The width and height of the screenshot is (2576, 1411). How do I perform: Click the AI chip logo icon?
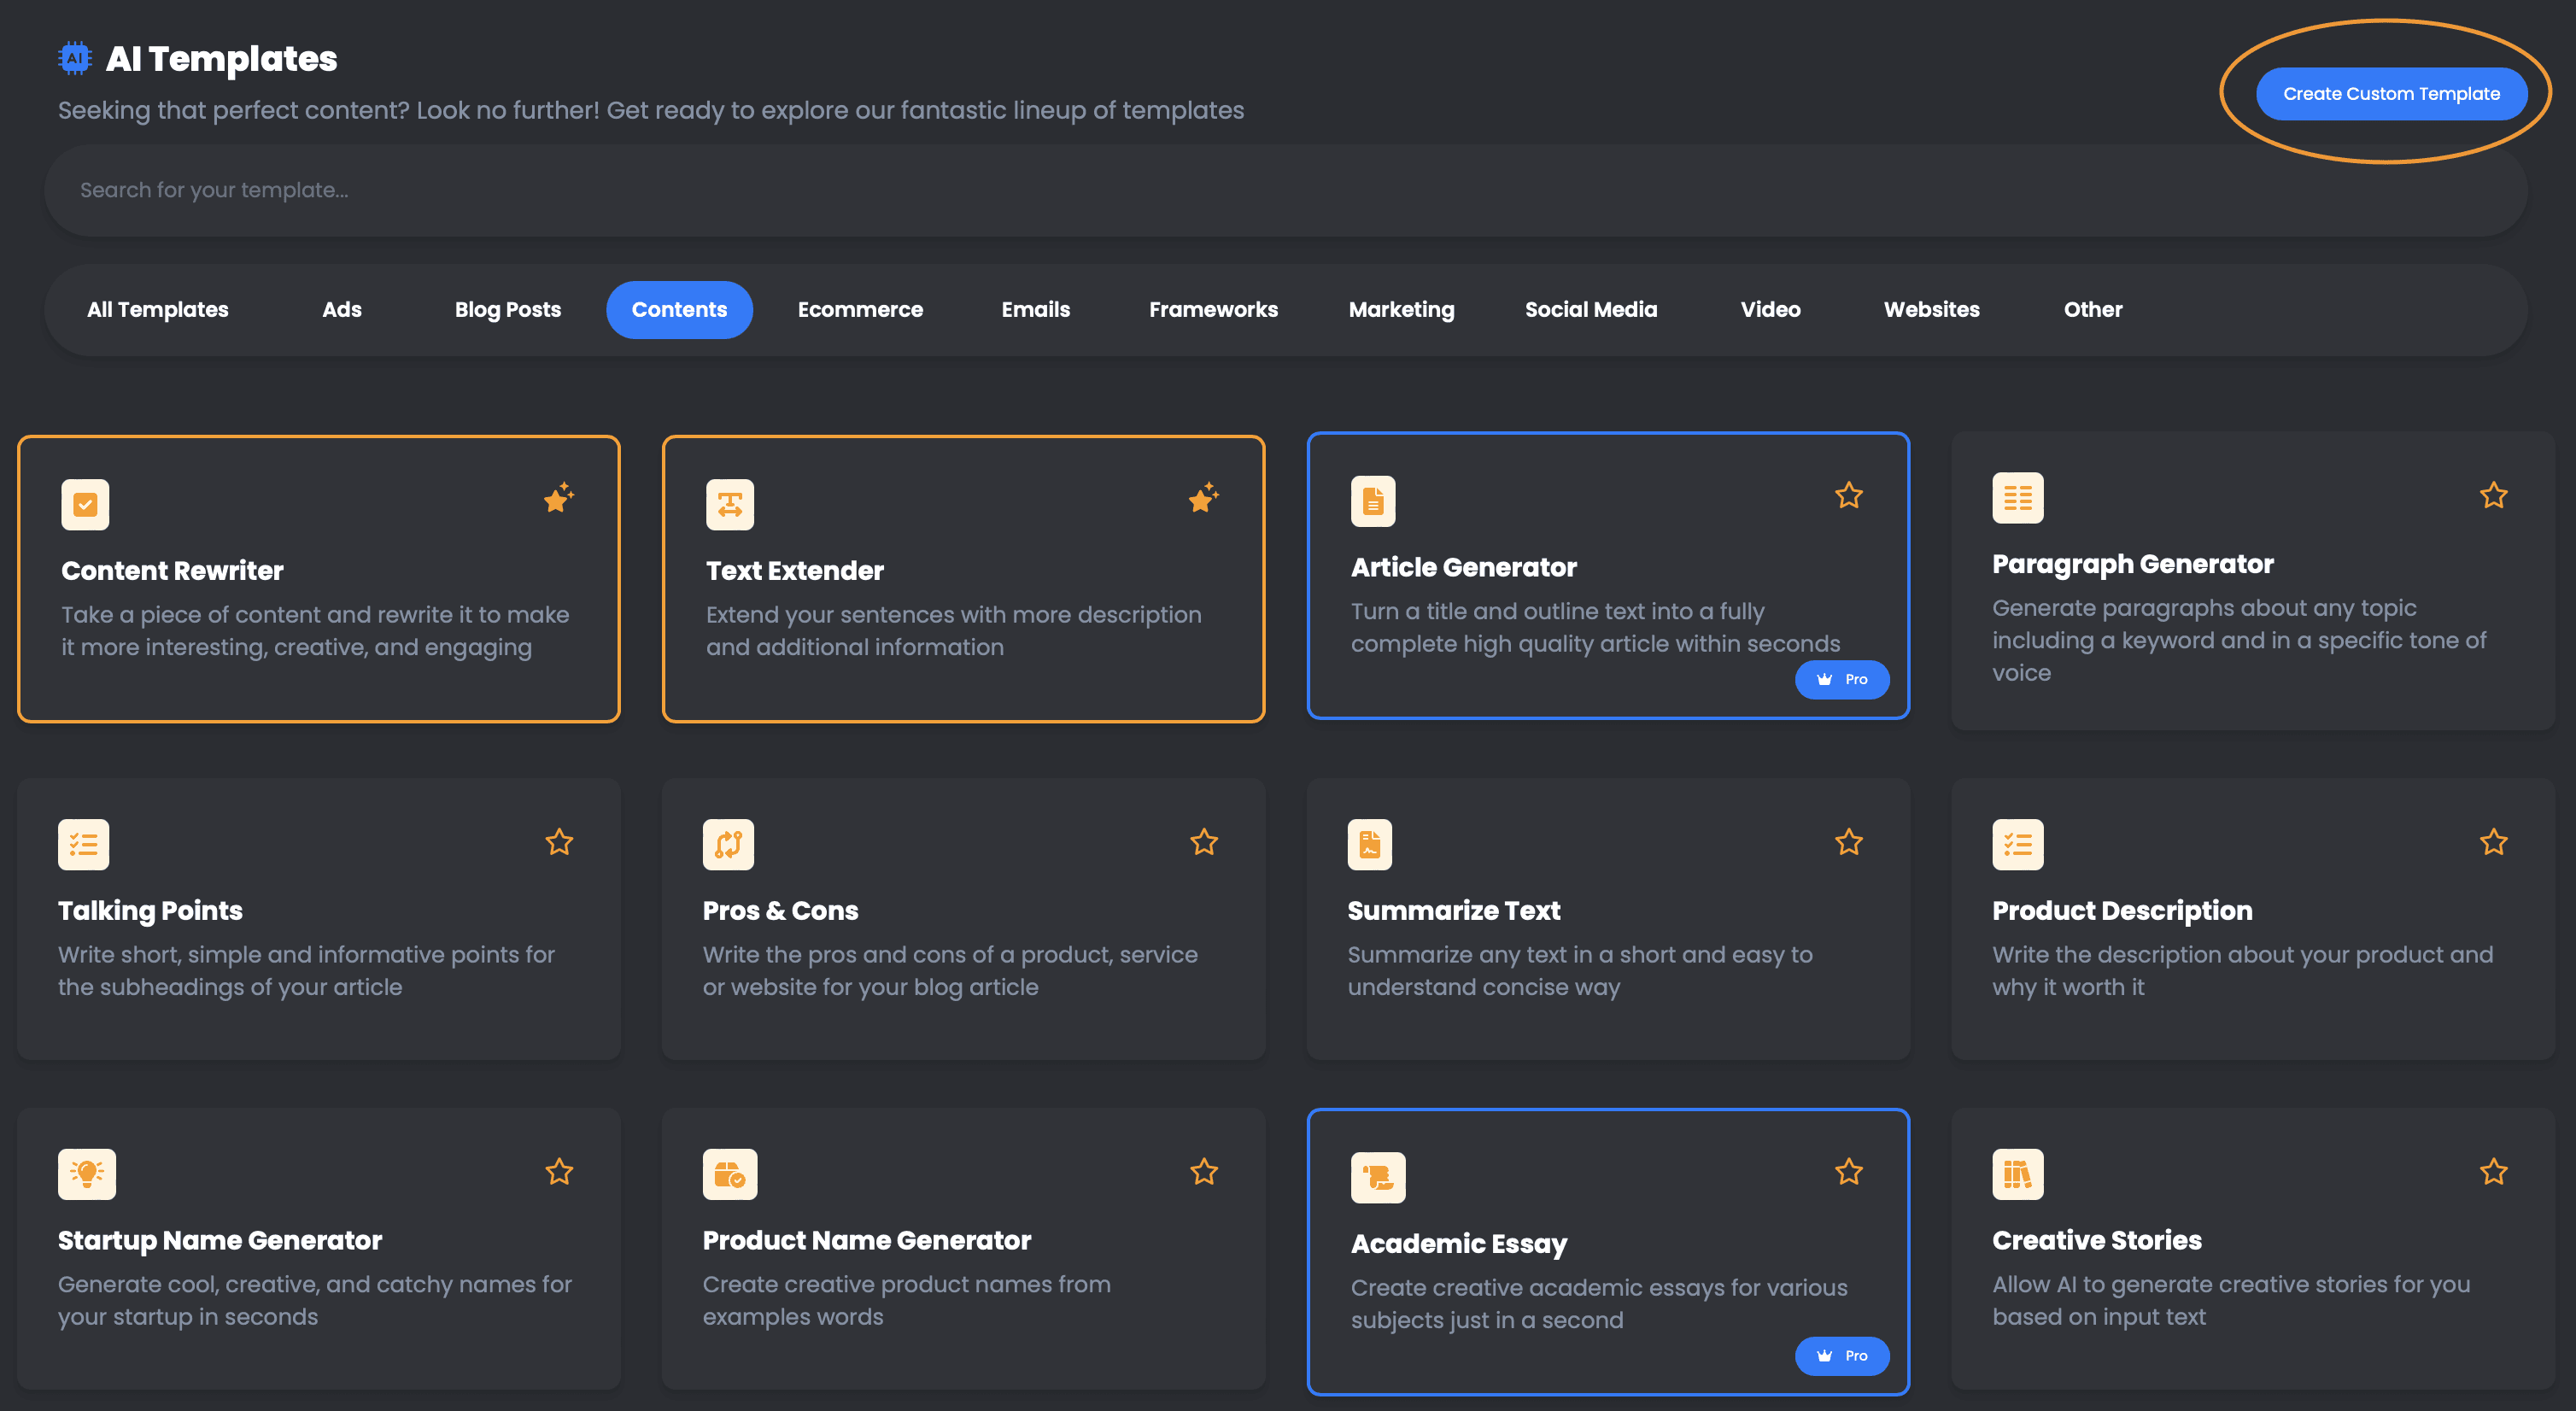coord(75,58)
